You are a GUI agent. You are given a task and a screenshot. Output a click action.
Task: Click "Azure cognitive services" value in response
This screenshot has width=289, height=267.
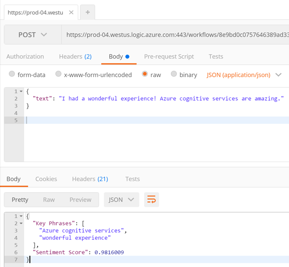point(82,231)
